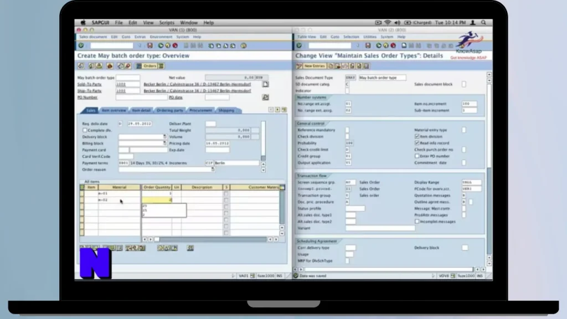This screenshot has width=567, height=319.
Task: Uncheck the Item division checkbox
Action: (417, 136)
